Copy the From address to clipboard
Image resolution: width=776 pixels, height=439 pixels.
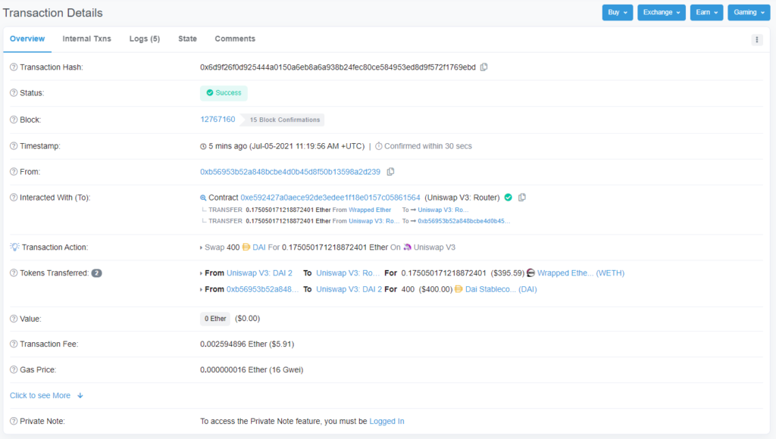point(390,172)
